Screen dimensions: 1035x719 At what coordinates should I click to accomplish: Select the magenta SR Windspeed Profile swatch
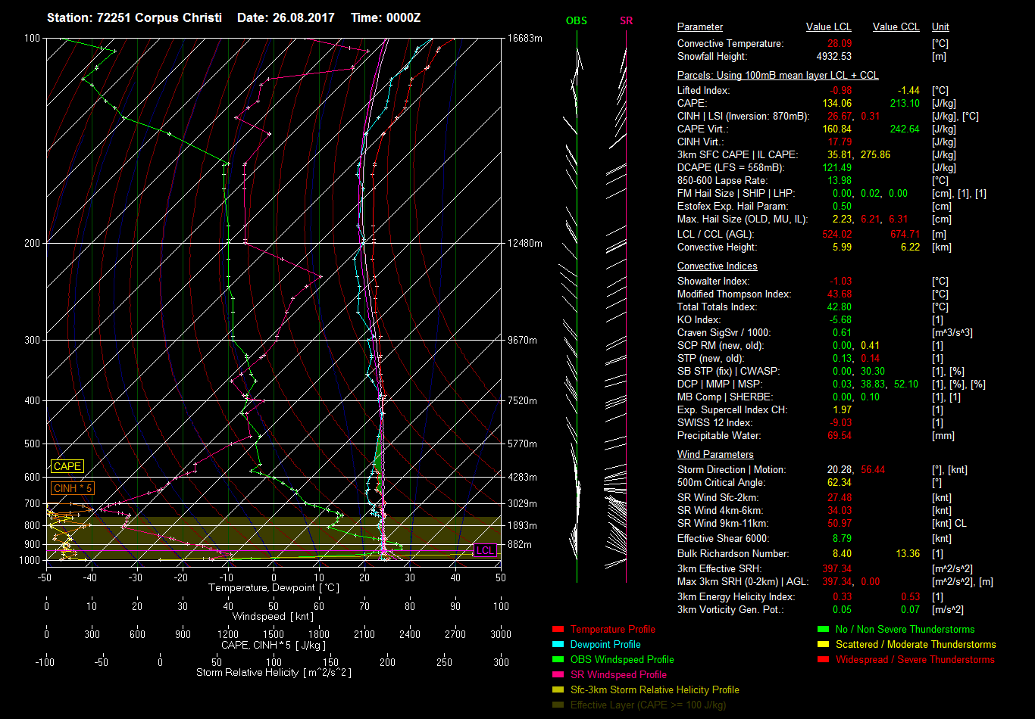pyautogui.click(x=558, y=675)
